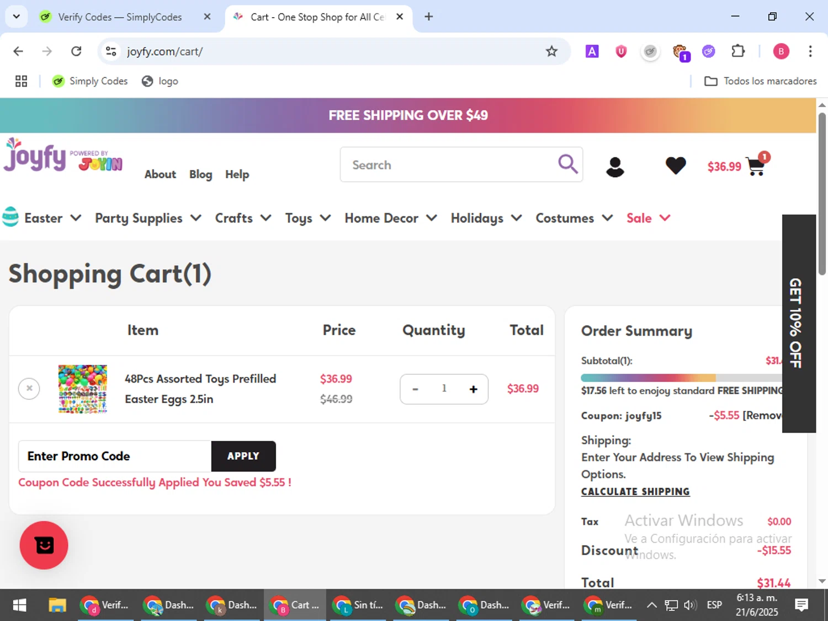This screenshot has height=621, width=828.
Task: Click the quantity value field
Action: tap(444, 389)
